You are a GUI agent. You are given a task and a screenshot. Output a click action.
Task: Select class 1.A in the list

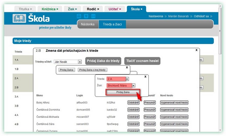point(16,60)
